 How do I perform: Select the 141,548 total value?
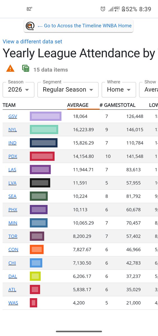[x=135, y=156]
